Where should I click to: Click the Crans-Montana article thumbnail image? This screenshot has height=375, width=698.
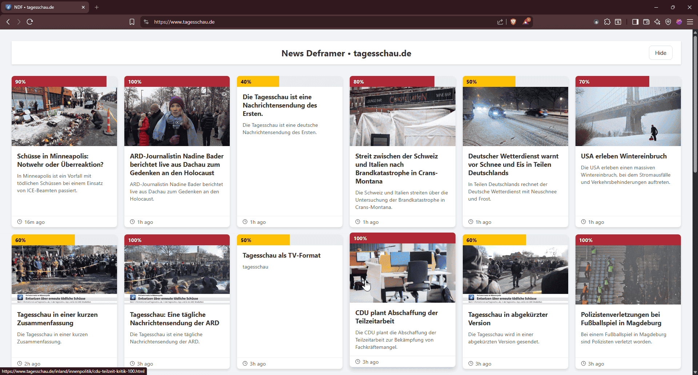coord(402,116)
